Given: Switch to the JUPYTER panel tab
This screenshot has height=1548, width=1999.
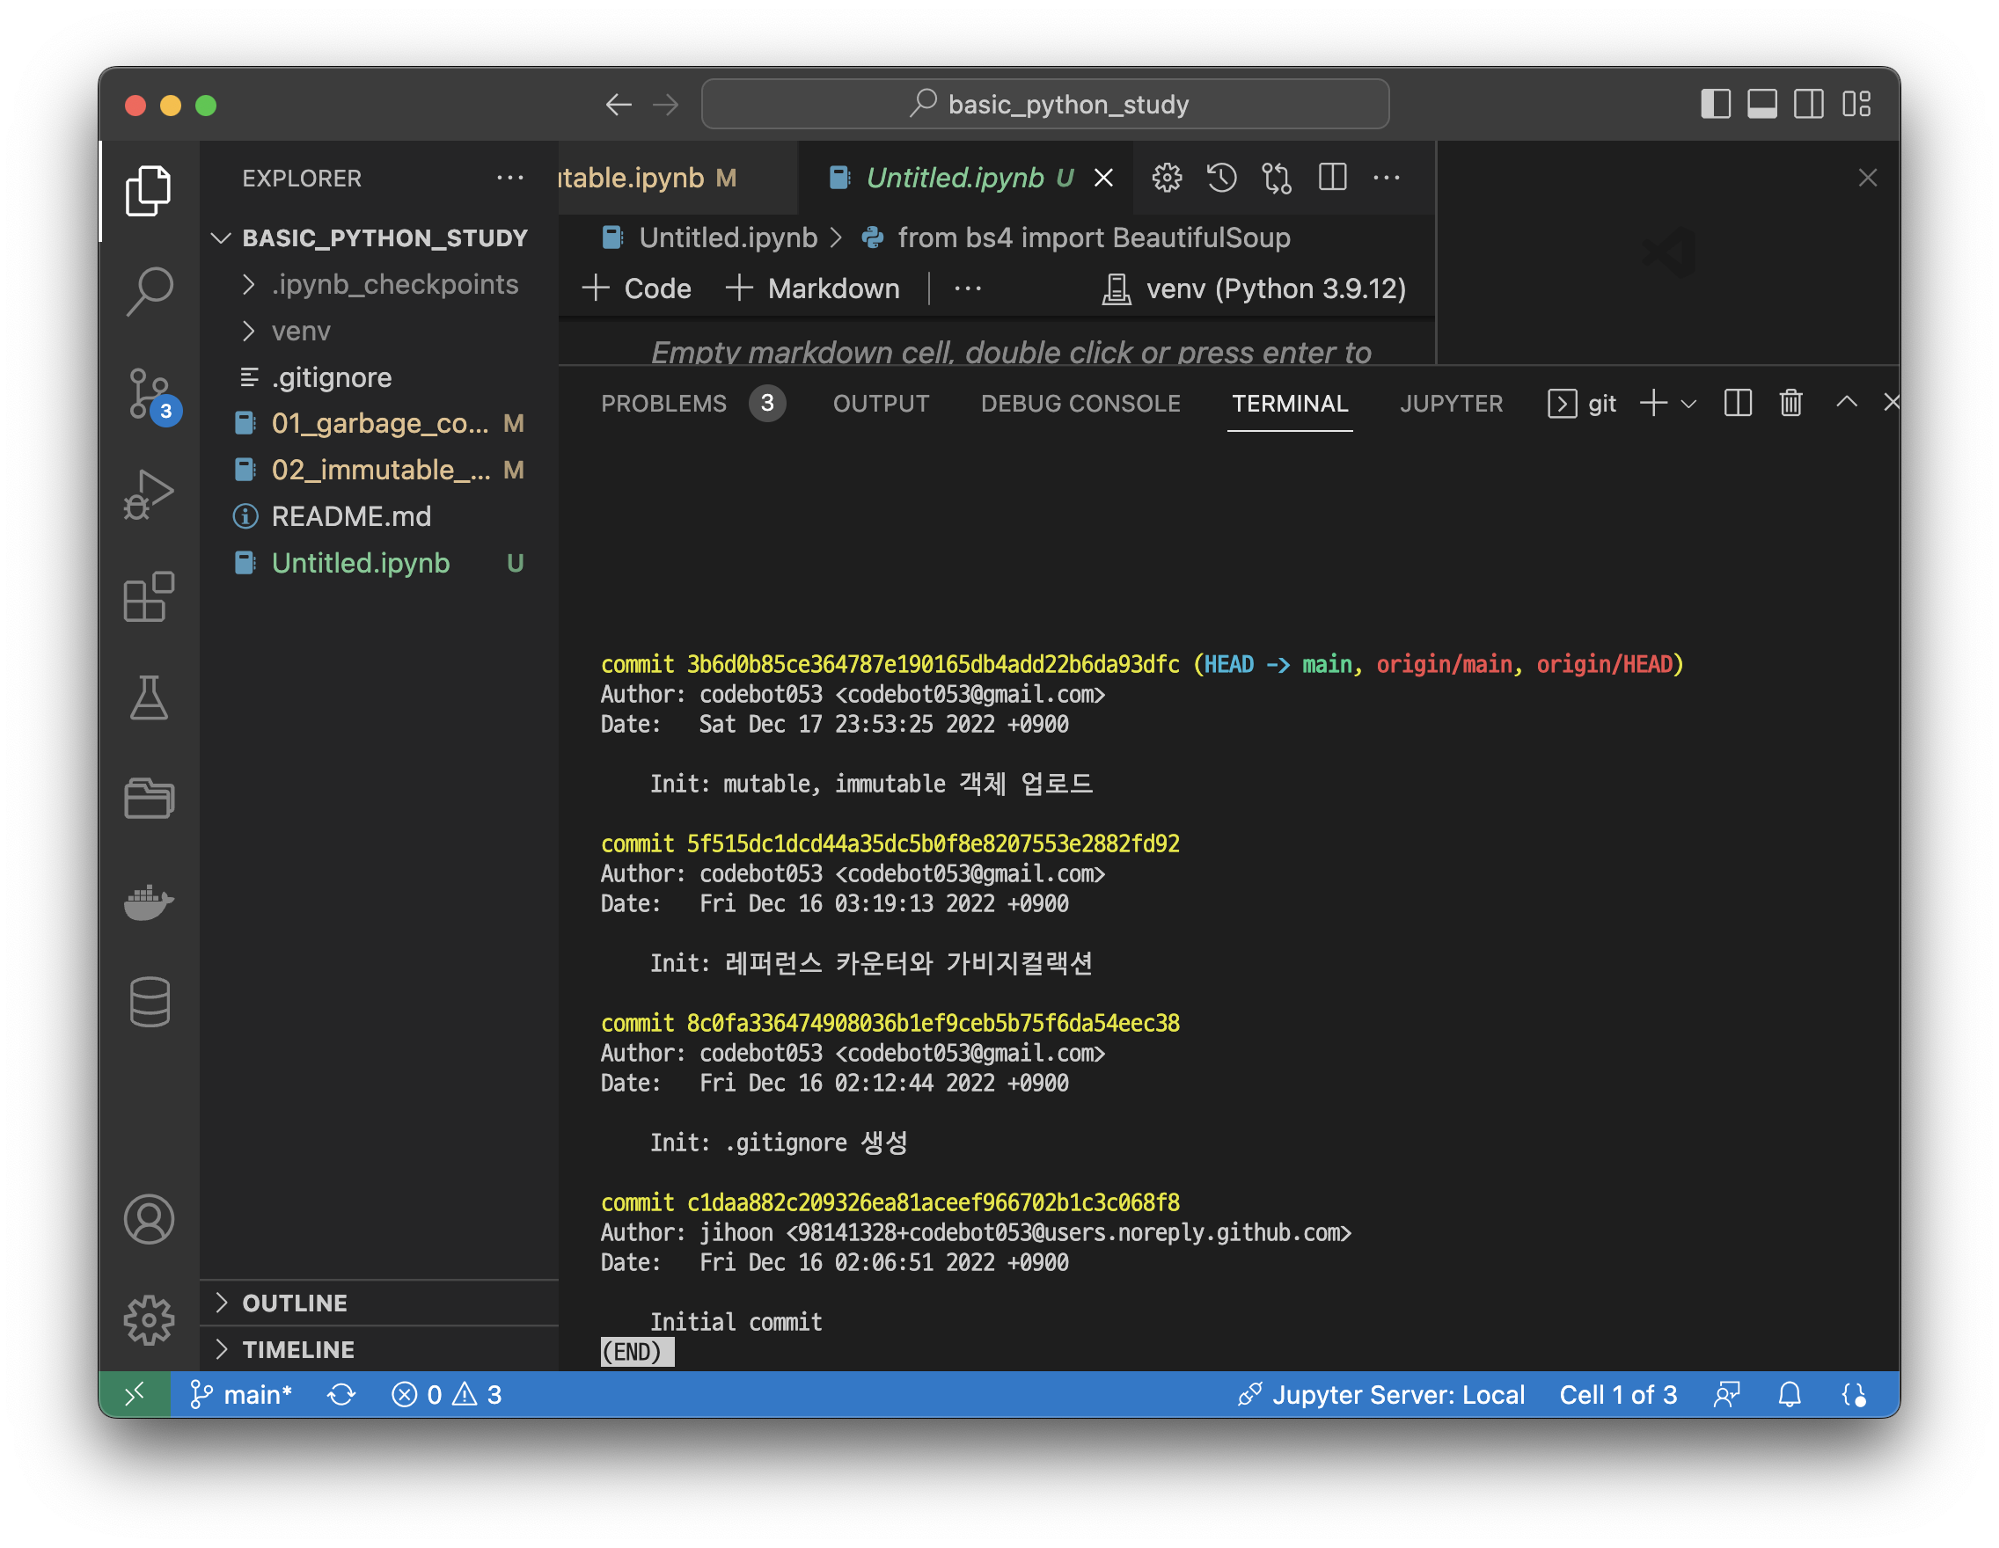Looking at the screenshot, I should tap(1451, 404).
